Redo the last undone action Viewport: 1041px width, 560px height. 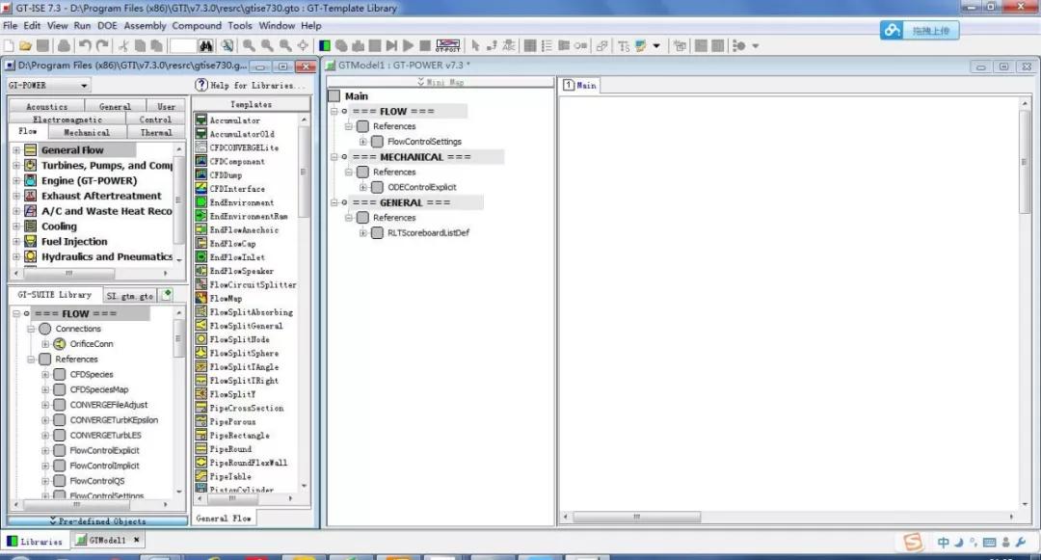coord(102,45)
